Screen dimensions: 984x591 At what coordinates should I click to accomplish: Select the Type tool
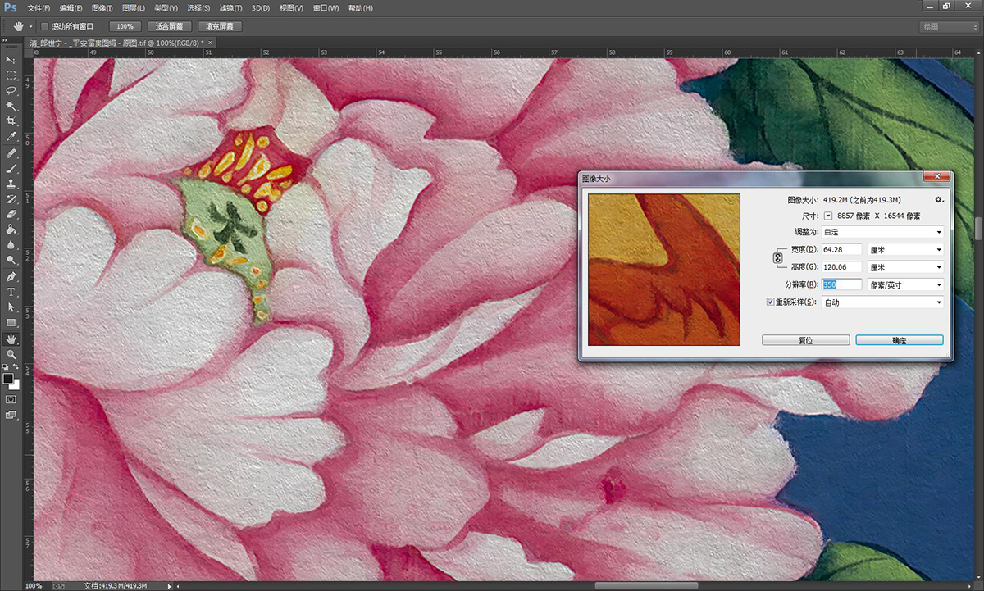coord(11,292)
